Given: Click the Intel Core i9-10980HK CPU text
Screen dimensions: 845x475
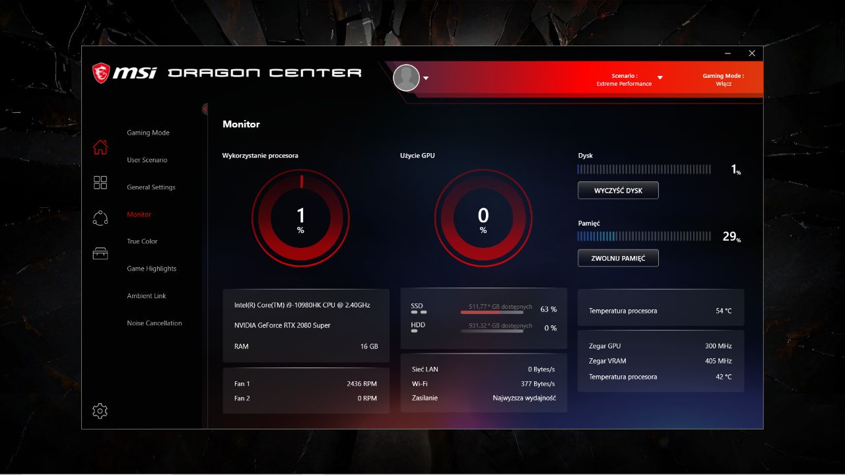Looking at the screenshot, I should click(302, 305).
